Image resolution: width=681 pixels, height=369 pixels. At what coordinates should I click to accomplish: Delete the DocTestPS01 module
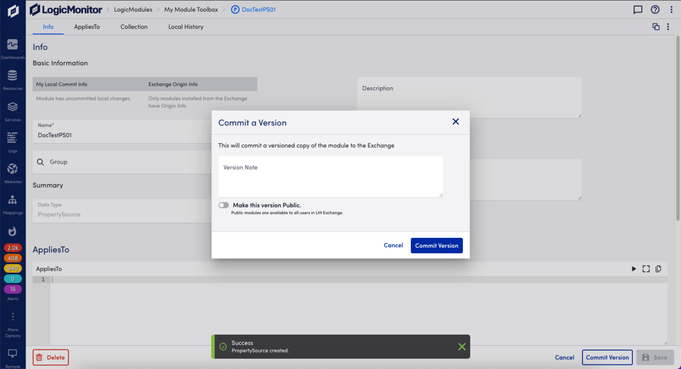[x=51, y=357]
